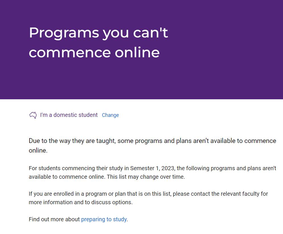Image resolution: width=283 pixels, height=234 pixels.
Task: Click the "I'm a domestic student" label
Action: point(69,115)
